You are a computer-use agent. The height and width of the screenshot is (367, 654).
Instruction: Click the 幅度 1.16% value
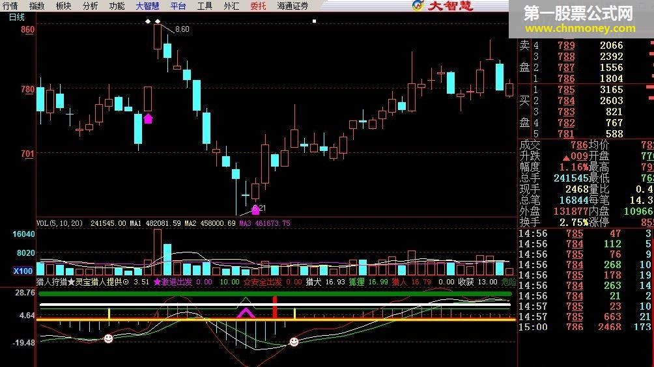[573, 167]
